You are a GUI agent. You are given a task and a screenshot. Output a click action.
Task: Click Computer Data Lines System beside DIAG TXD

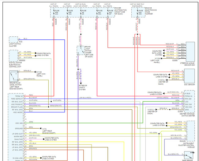pos(52,139)
